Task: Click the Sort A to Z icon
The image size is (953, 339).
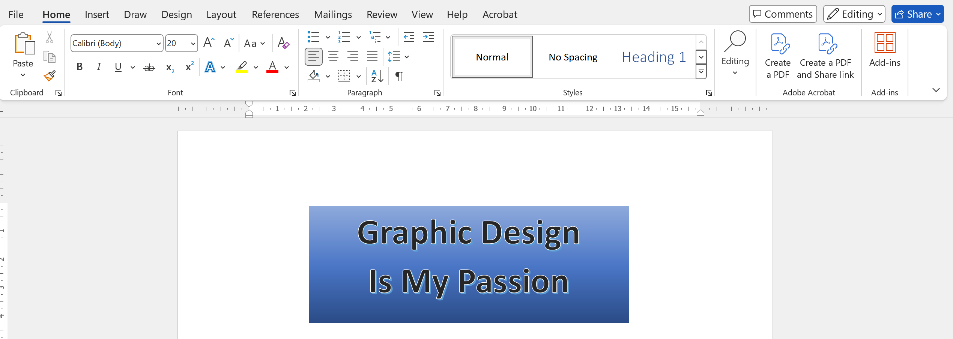Action: click(377, 76)
